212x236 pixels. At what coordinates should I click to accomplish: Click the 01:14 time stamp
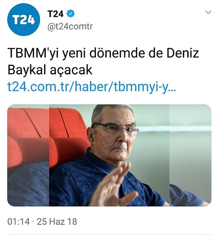coord(18,222)
